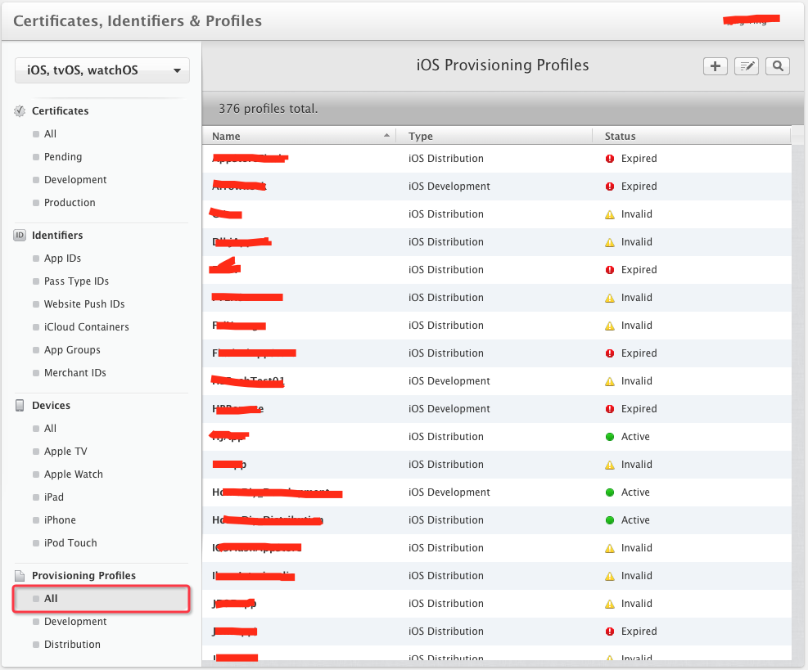Open iCloud Containers identifiers
Image resolution: width=808 pixels, height=670 pixels.
[x=86, y=327]
